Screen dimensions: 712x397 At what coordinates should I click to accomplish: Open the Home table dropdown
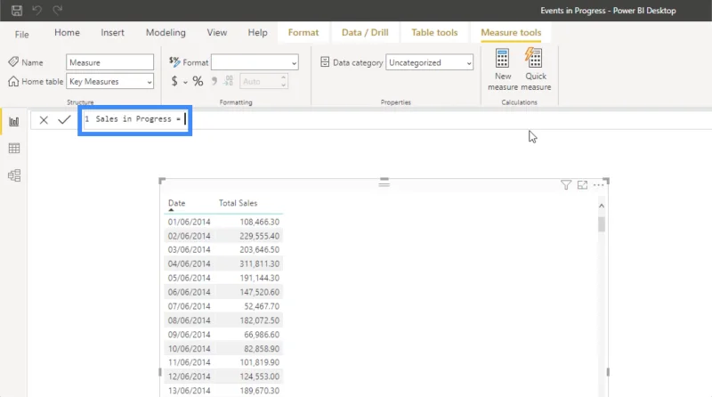click(x=109, y=82)
